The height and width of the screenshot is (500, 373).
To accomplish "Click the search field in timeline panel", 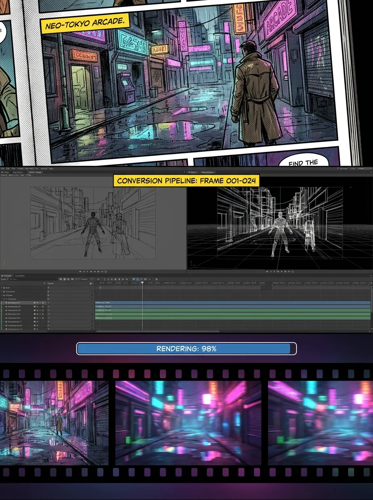I will point(33,279).
